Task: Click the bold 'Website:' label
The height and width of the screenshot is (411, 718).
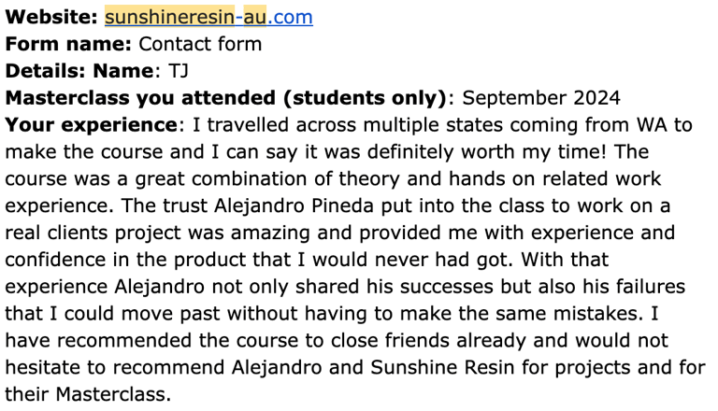Action: pos(51,18)
